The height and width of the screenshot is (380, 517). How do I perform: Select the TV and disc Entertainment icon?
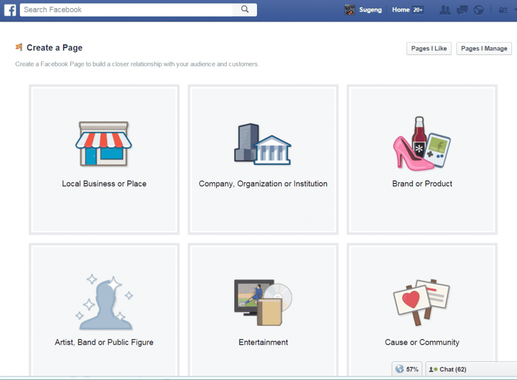coord(263,303)
